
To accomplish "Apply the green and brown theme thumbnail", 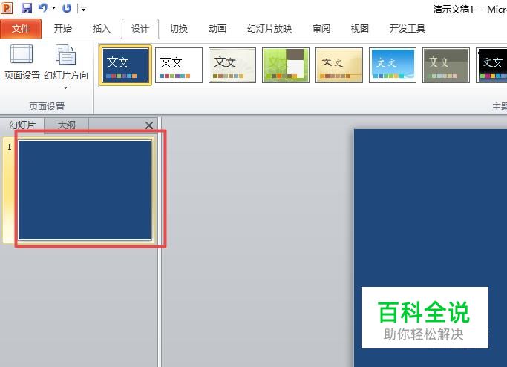I will coord(286,65).
